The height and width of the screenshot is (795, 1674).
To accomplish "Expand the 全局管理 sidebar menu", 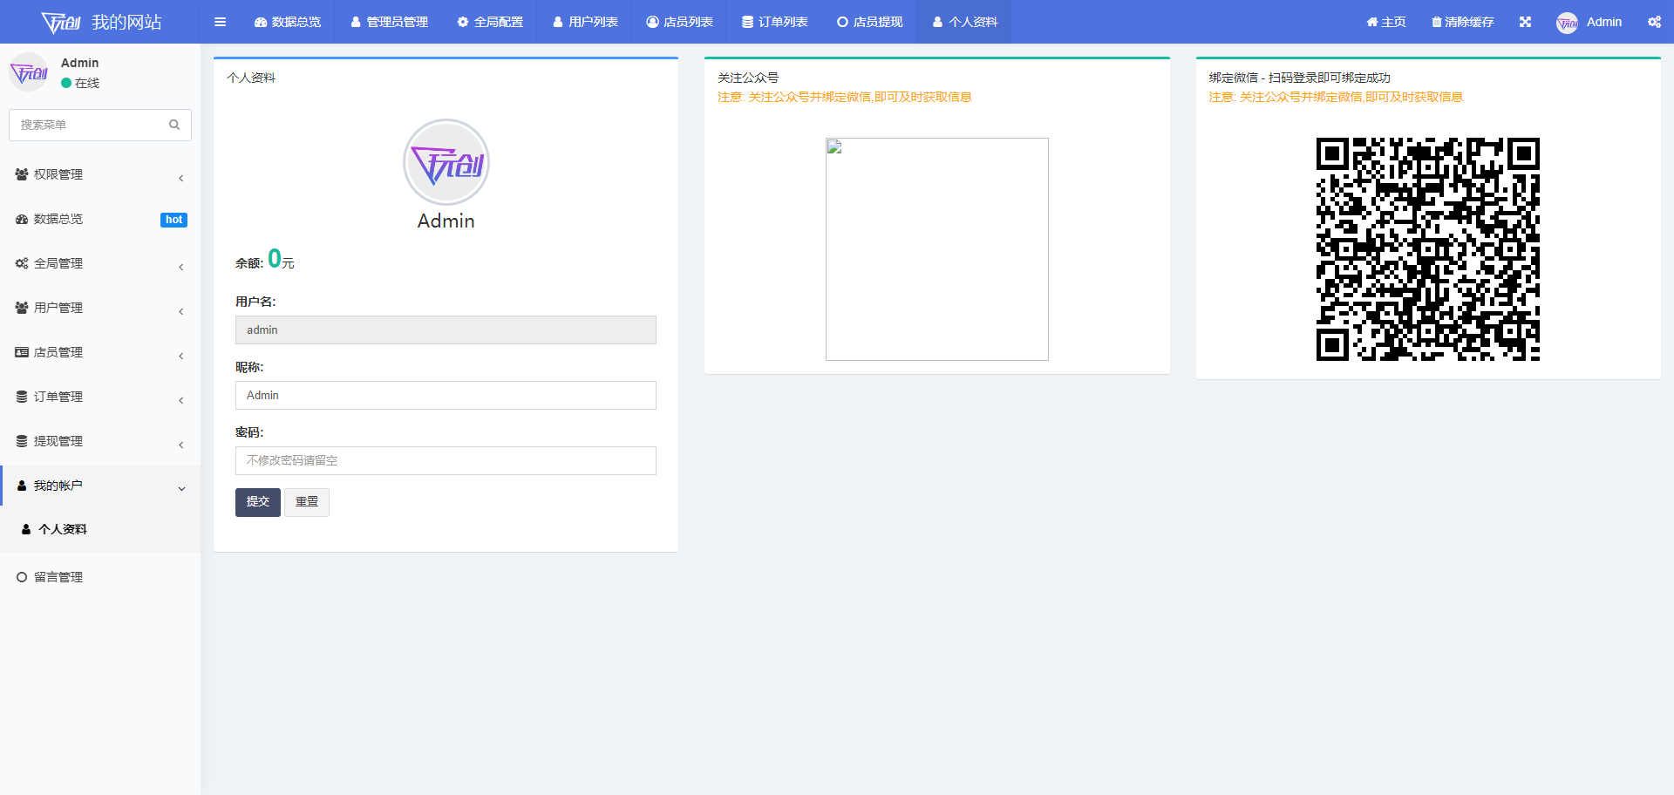I will (100, 263).
